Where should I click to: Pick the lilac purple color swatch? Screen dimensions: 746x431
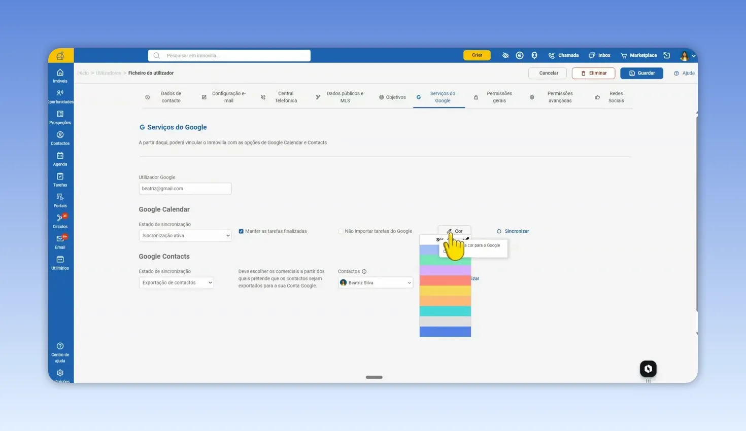click(445, 270)
